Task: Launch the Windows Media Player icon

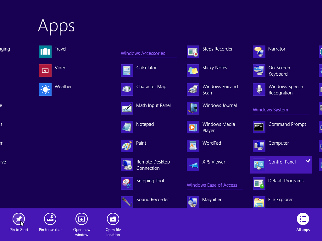Action: (193, 127)
